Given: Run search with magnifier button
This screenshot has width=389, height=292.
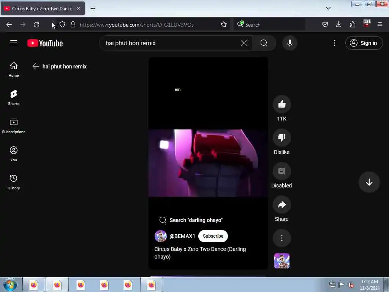Looking at the screenshot, I should [264, 43].
